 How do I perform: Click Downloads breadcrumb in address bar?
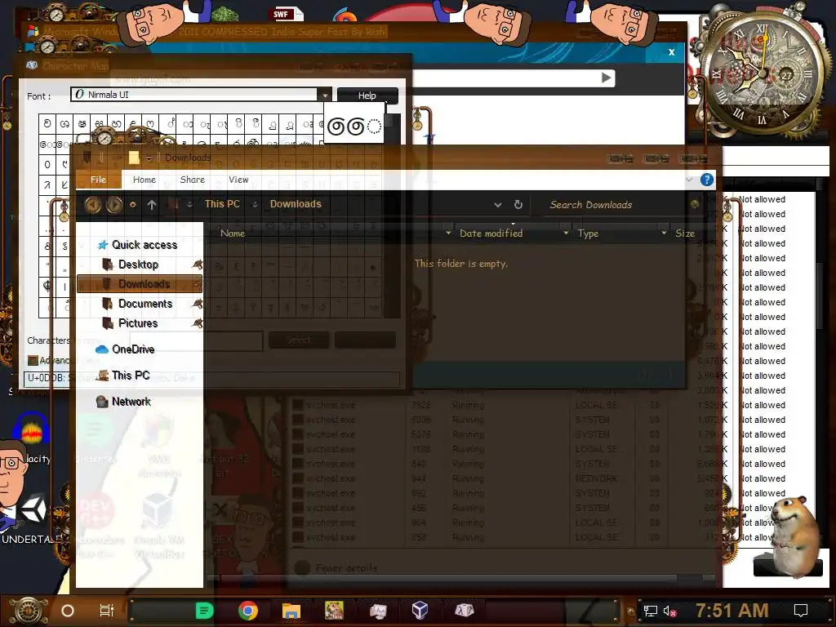(x=296, y=203)
